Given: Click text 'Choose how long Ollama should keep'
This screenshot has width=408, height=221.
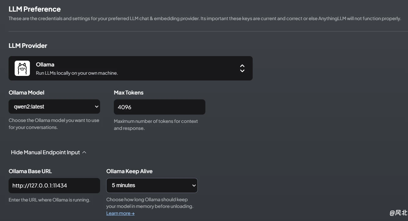Looking at the screenshot, I should tap(147, 199).
